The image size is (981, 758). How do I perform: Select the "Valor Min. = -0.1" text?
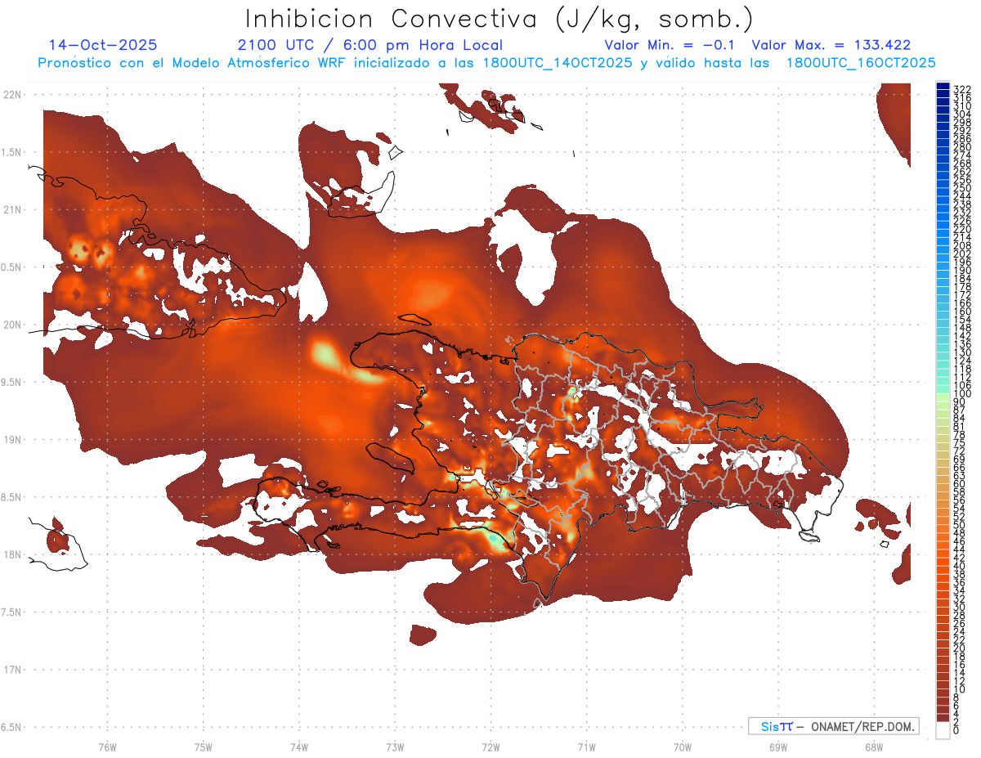(x=670, y=45)
